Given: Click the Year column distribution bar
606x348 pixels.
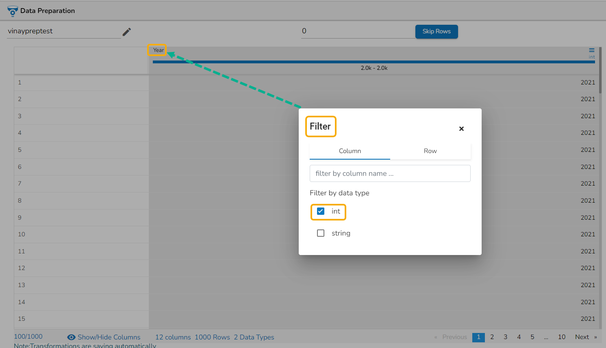Looking at the screenshot, I should tap(374, 62).
